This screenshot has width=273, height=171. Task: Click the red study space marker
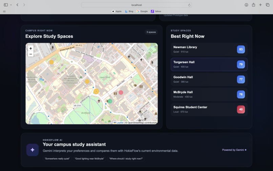[121, 93]
